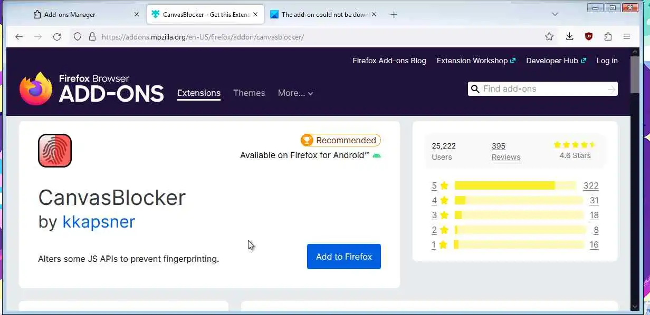
Task: Click the CanvasBlocker fingerprint icon
Action: 55,151
